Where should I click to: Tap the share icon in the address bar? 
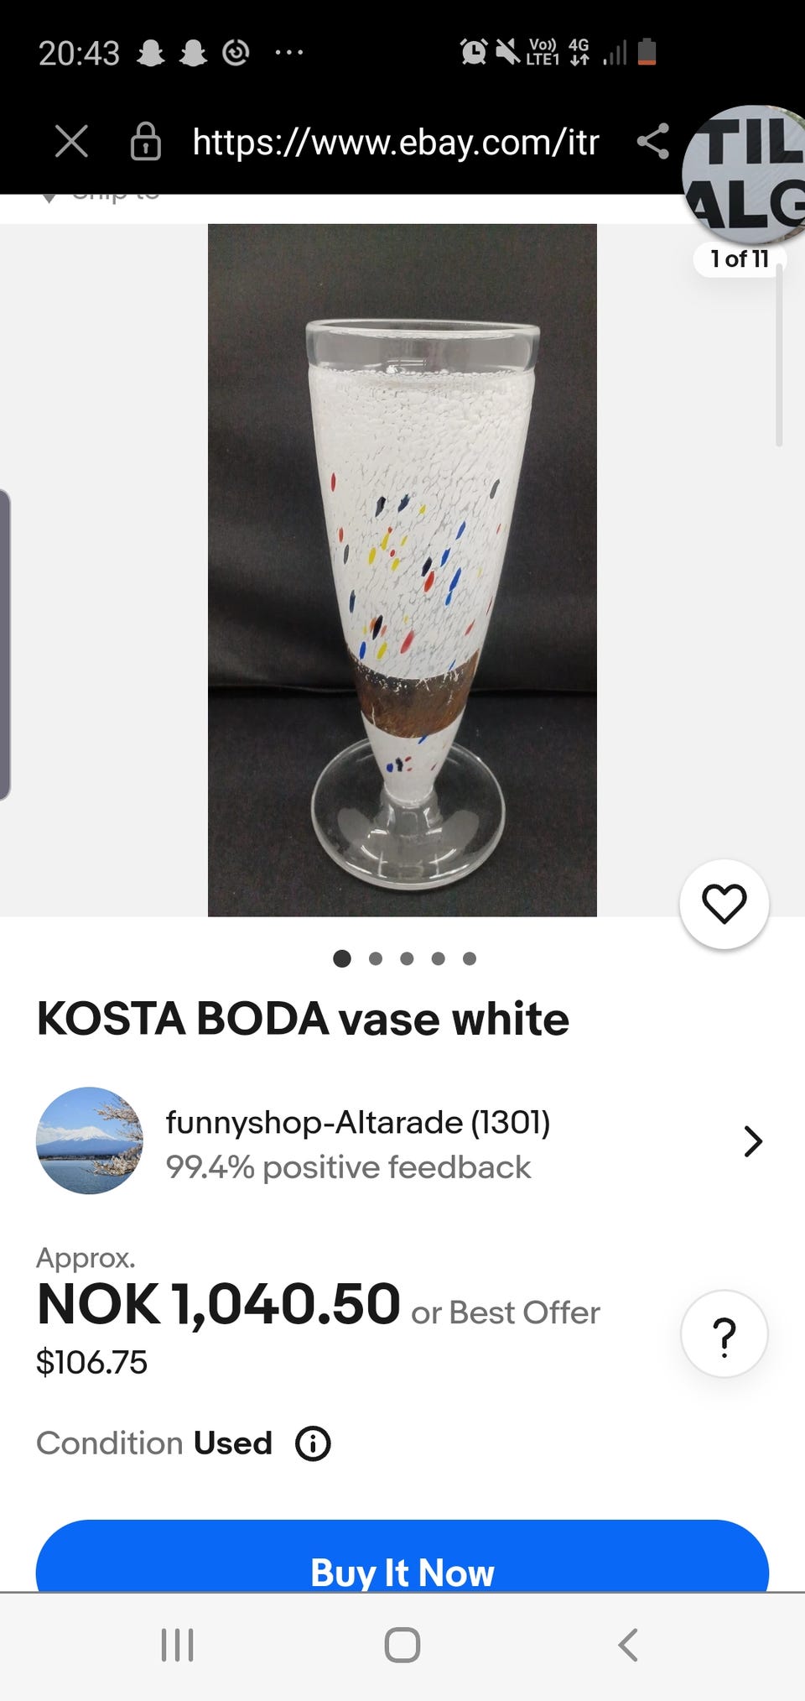pos(653,141)
